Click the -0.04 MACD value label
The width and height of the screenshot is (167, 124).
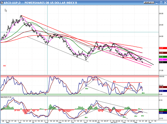tap(163, 113)
